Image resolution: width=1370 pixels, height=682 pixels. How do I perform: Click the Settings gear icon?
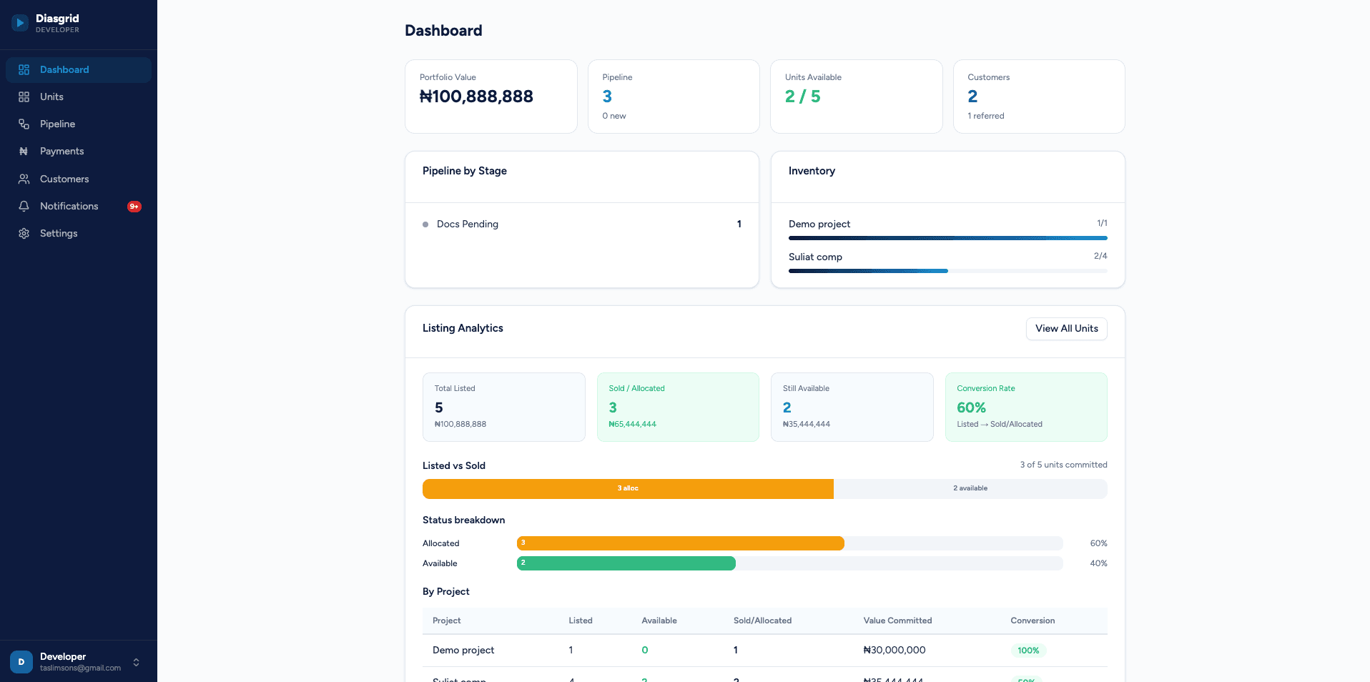coord(24,233)
